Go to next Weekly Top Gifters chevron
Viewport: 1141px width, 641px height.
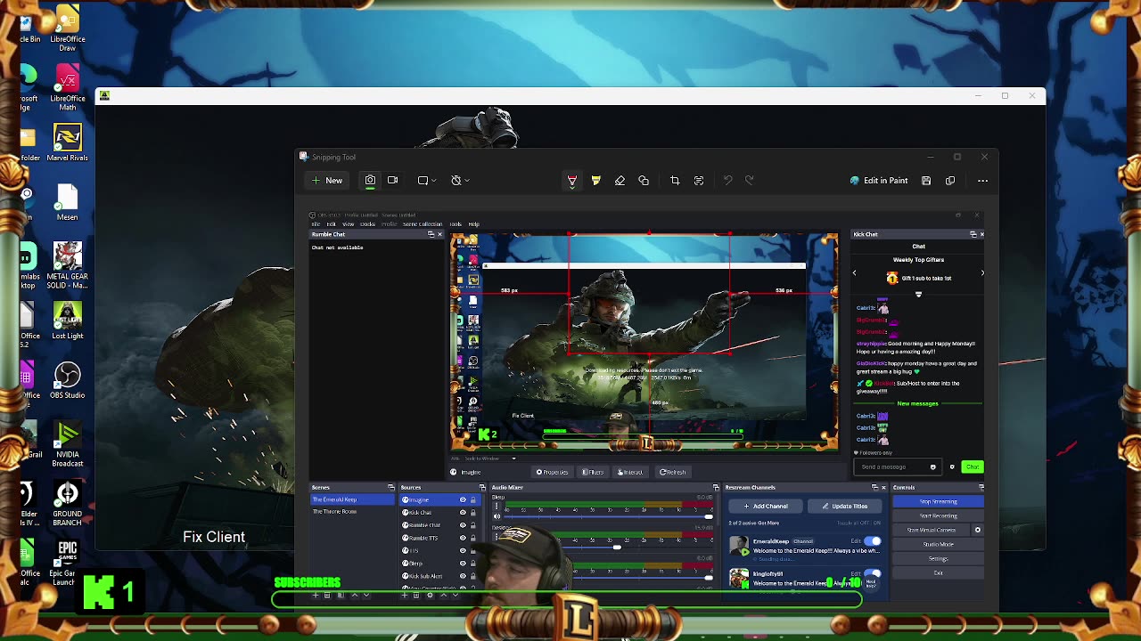tap(982, 273)
